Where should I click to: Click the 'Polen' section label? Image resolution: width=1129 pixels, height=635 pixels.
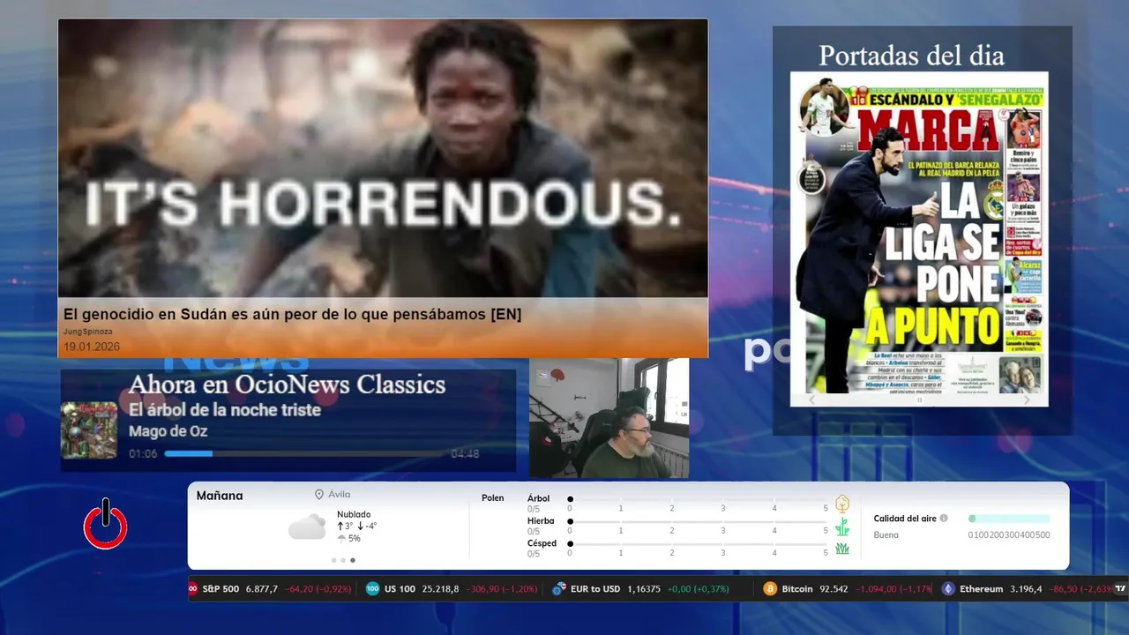[x=493, y=498]
